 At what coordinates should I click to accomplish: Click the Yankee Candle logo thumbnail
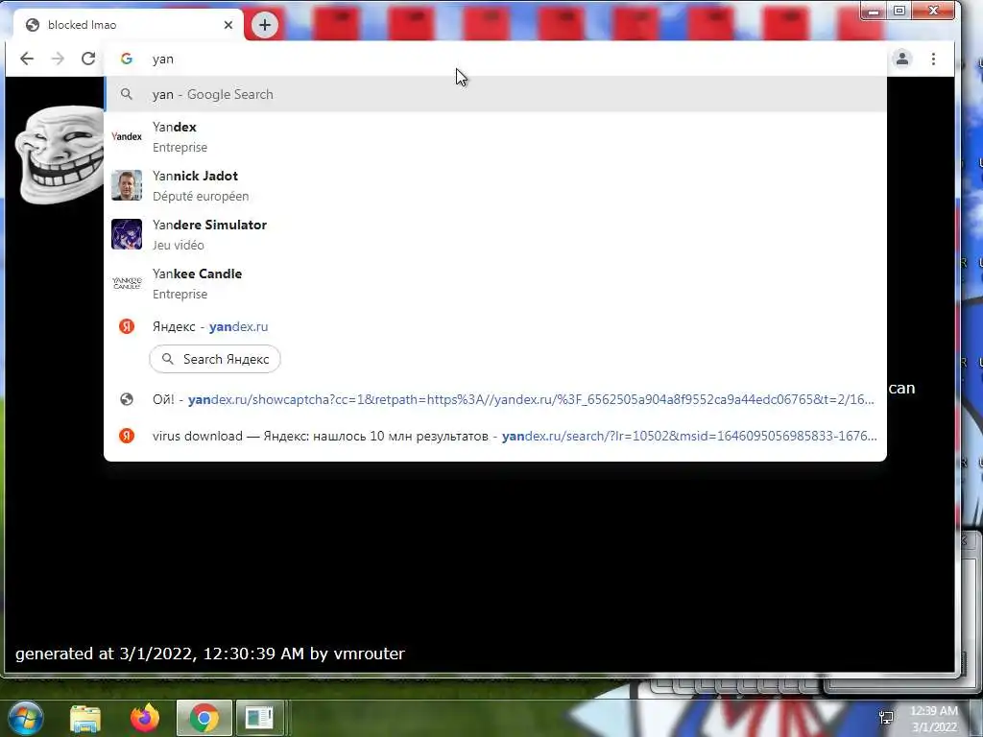(127, 283)
